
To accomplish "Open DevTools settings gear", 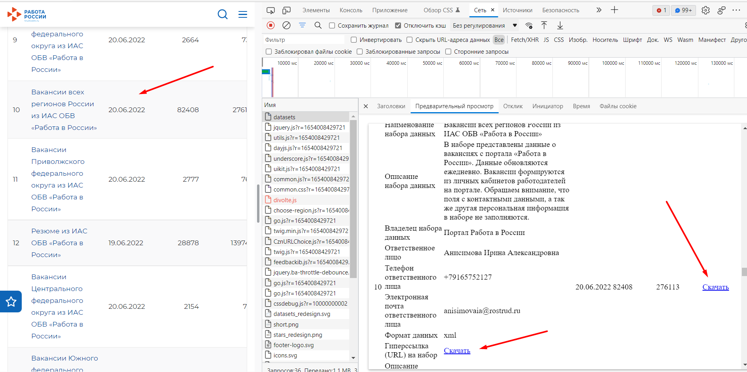I will pyautogui.click(x=706, y=10).
